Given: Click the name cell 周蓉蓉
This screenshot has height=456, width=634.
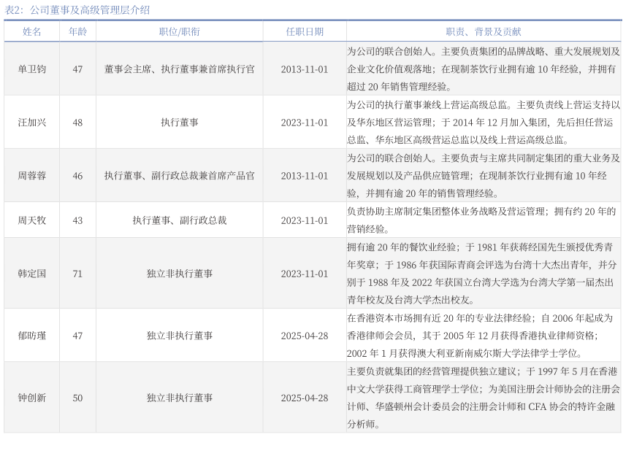Looking at the screenshot, I should [x=31, y=176].
